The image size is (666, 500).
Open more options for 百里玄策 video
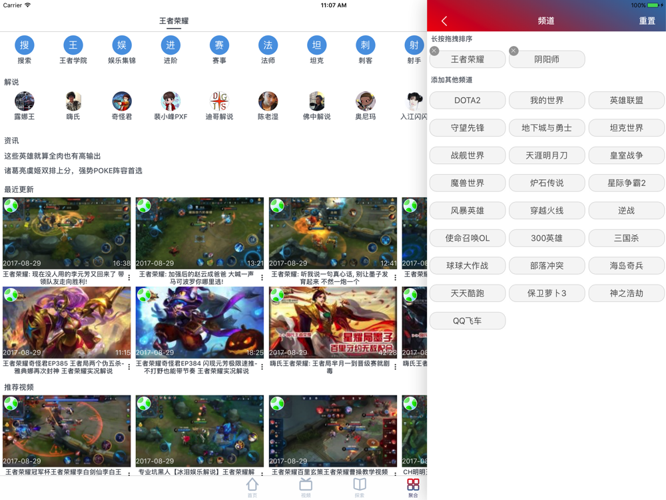396,473
